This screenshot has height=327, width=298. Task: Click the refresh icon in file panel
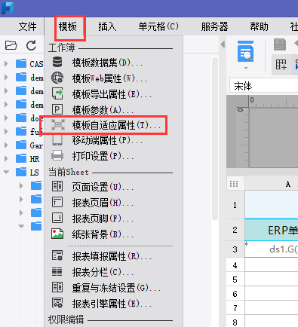click(31, 45)
